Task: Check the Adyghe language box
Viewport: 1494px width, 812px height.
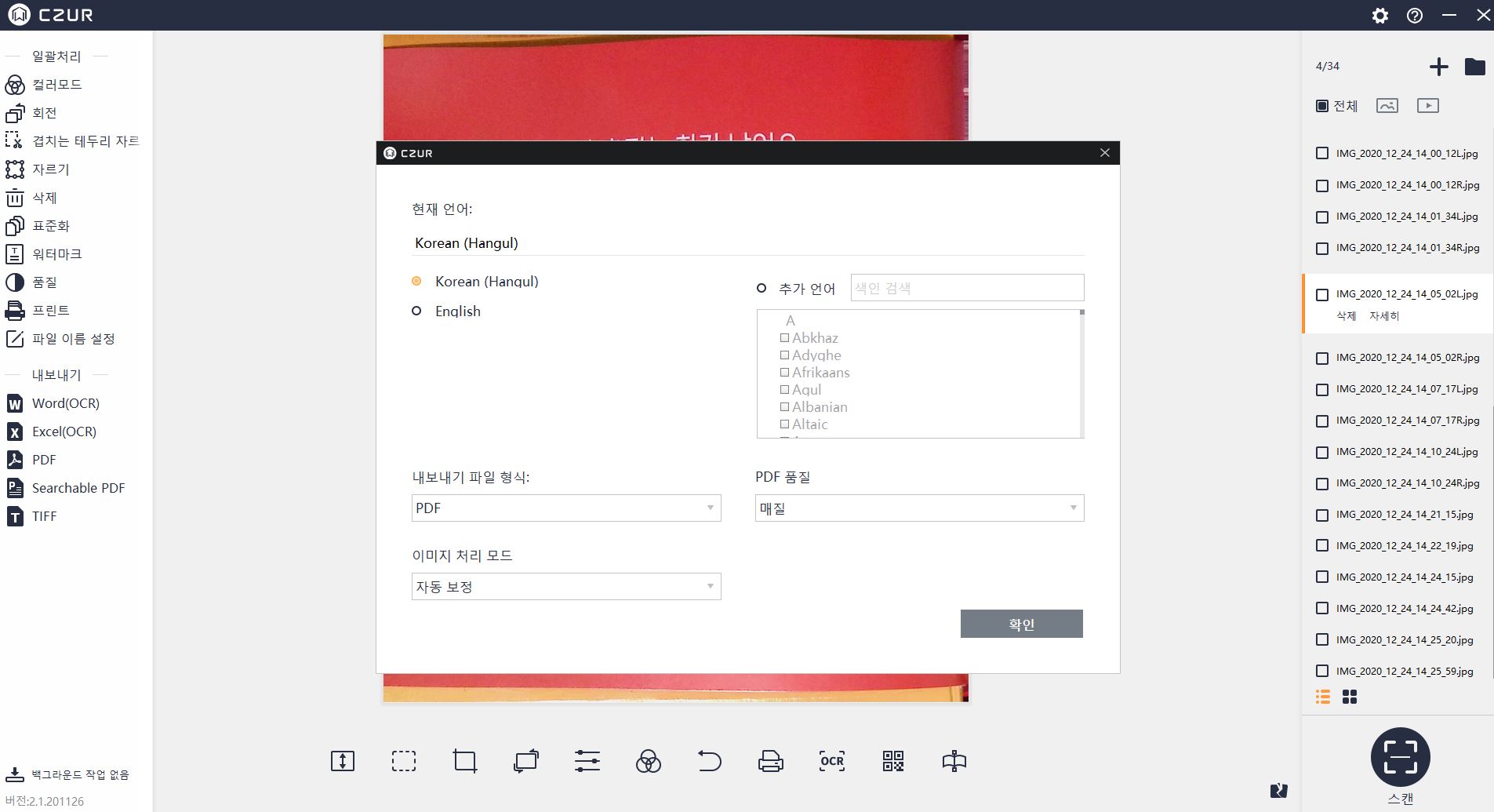Action: (x=784, y=355)
